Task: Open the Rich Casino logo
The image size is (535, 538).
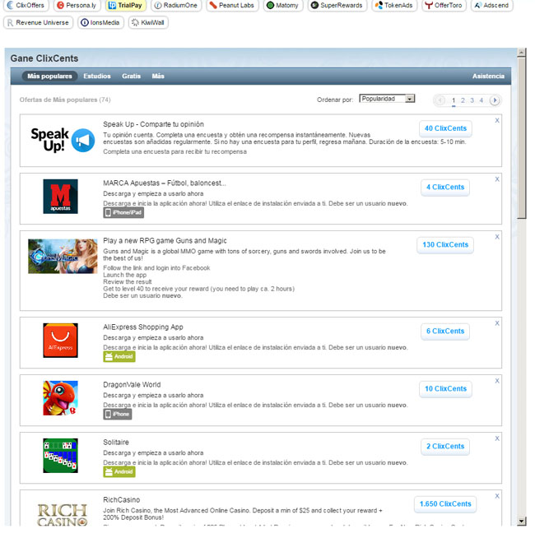Action: [63, 515]
